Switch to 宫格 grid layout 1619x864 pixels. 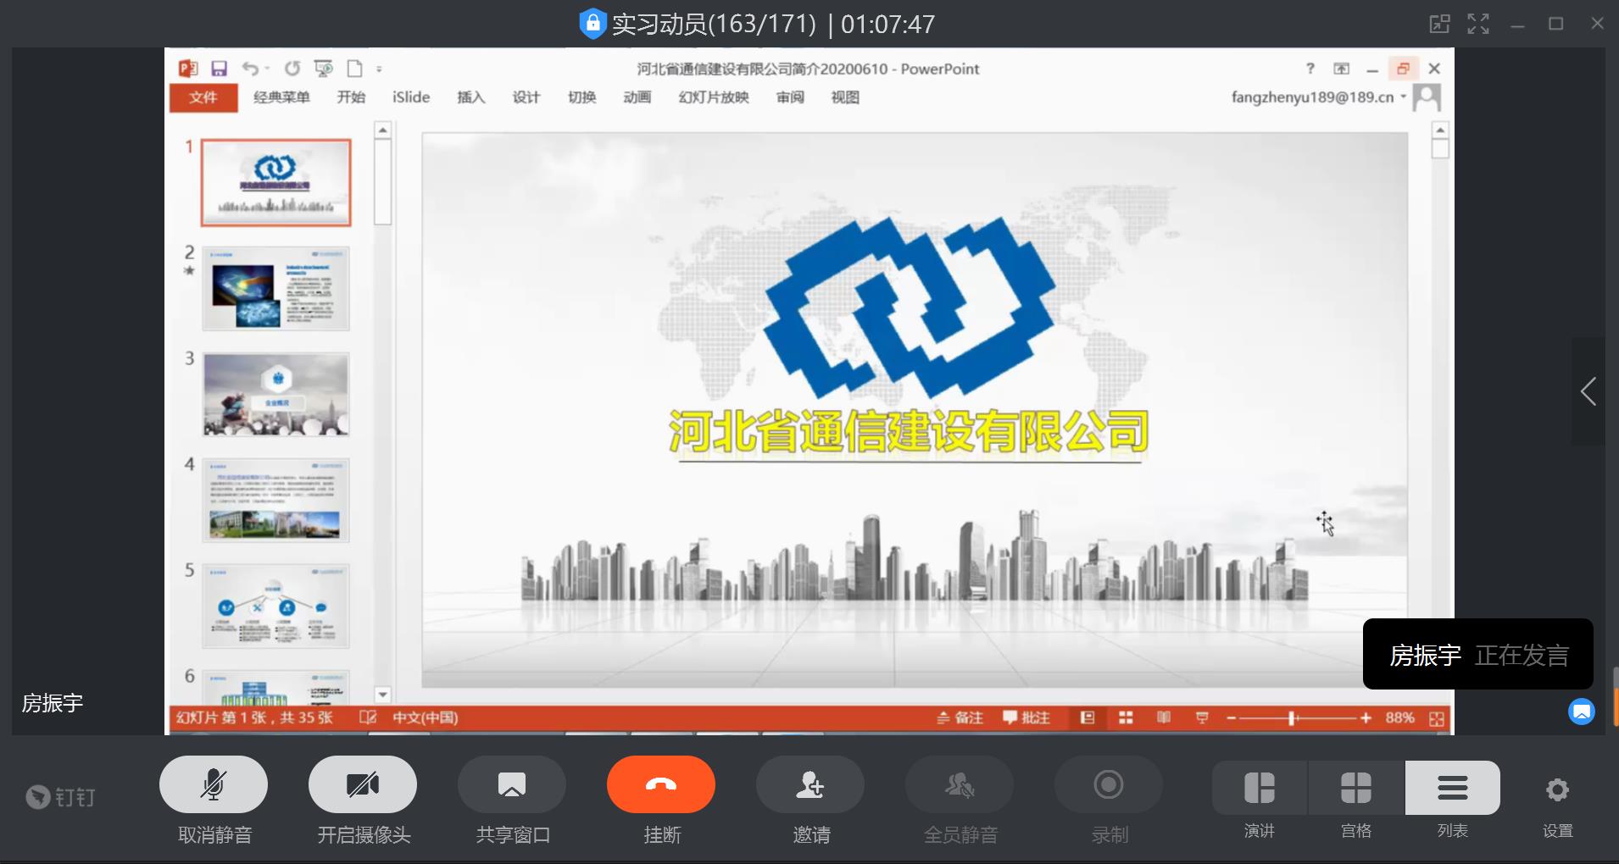(1356, 788)
